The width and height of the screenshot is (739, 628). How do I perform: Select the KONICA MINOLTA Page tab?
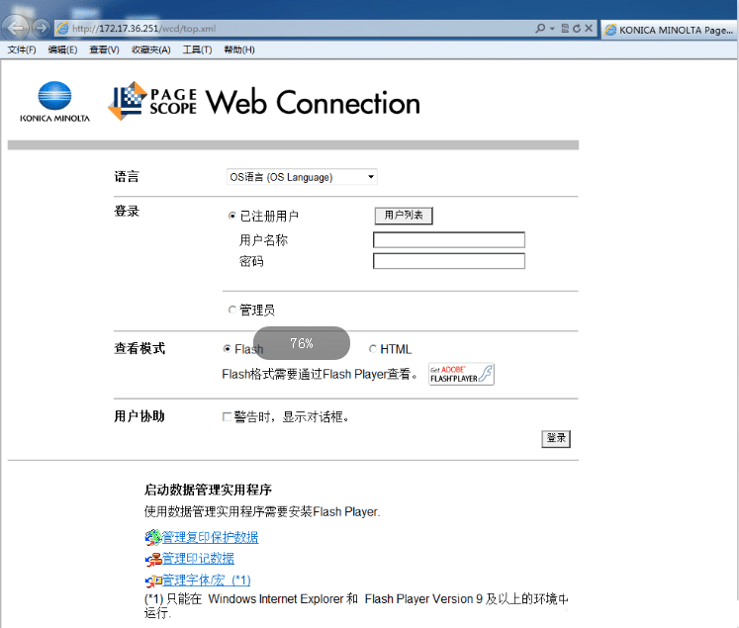[669, 30]
